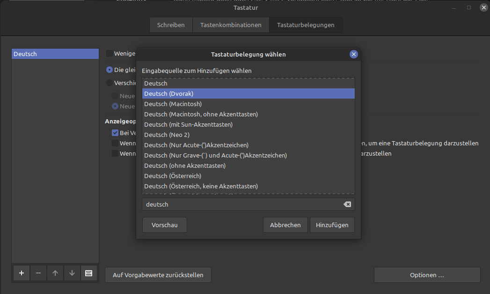Close the Tastatur window

(x=484, y=7)
